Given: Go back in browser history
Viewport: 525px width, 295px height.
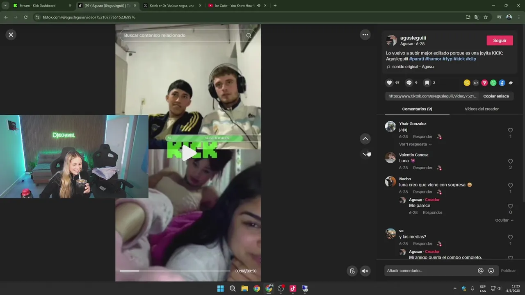Looking at the screenshot, I should [x=6, y=17].
